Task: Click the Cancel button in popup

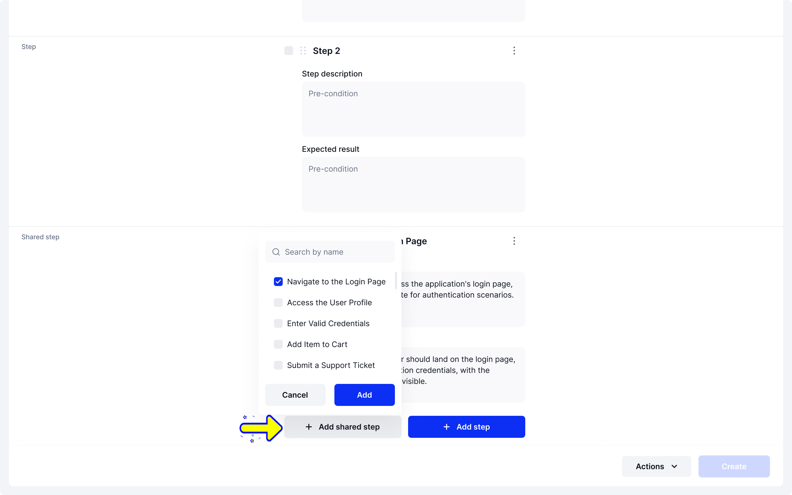Action: click(295, 395)
